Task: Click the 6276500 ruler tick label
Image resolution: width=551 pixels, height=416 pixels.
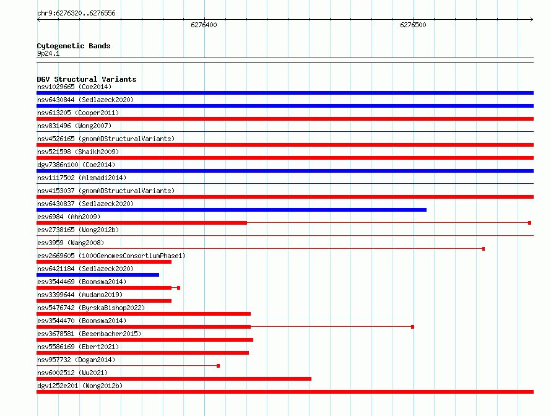Action: click(x=413, y=25)
